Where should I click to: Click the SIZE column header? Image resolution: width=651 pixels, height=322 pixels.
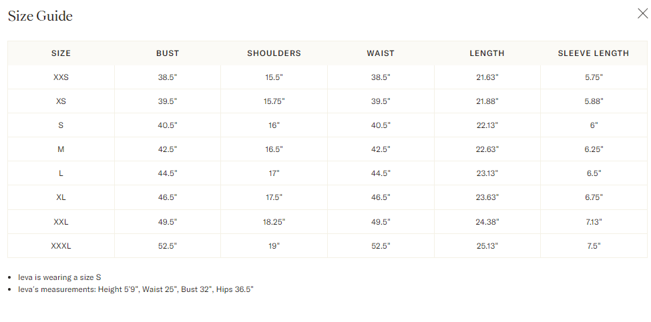point(61,53)
